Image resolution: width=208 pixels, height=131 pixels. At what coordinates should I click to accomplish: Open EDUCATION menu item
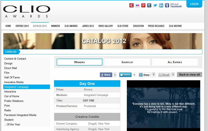pos(138,26)
